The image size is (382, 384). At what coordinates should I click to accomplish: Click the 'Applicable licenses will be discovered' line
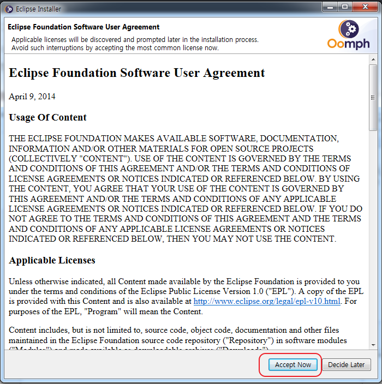135,40
